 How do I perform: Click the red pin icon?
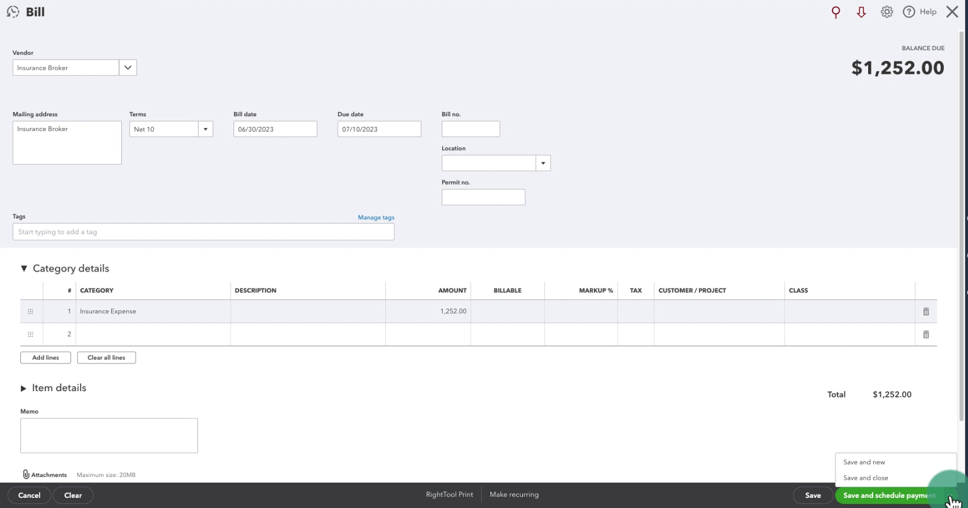pyautogui.click(x=836, y=12)
